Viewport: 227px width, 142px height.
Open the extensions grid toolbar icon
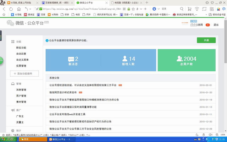pyautogui.click(x=212, y=9)
